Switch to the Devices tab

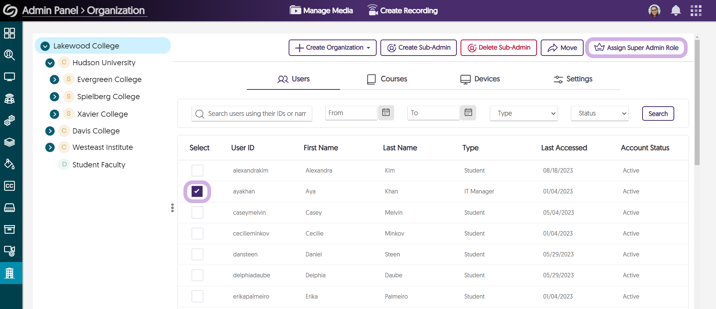(480, 79)
